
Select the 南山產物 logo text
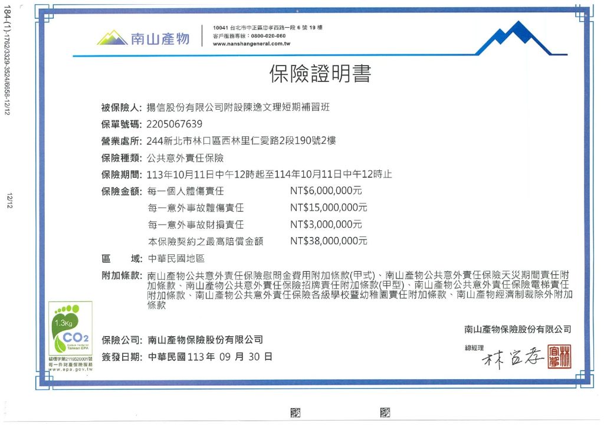tap(160, 38)
